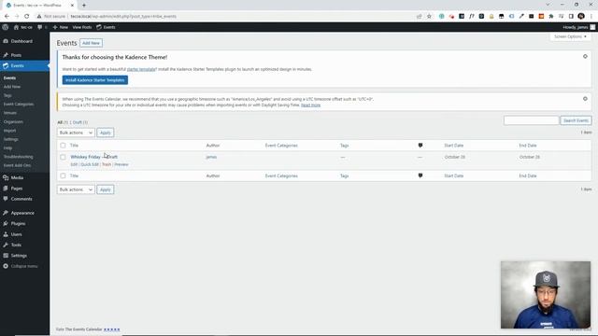Dismiss the Kadence Theme notice
This screenshot has height=336, width=598.
point(585,56)
